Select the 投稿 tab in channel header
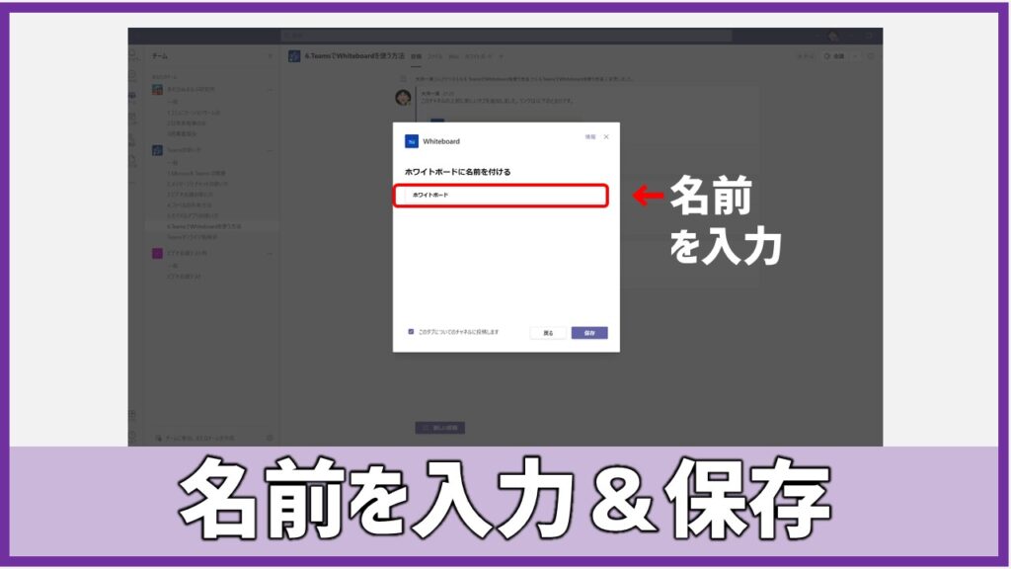The image size is (1011, 569). pyautogui.click(x=416, y=56)
